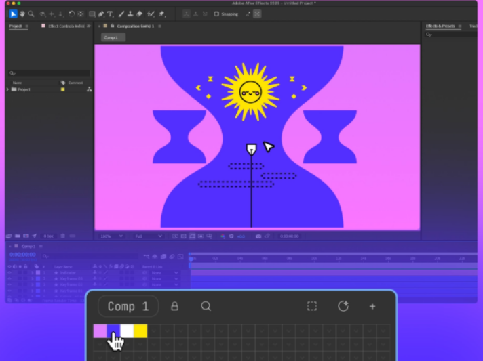Click the Comp 1 pill in palette panel

pyautogui.click(x=128, y=306)
